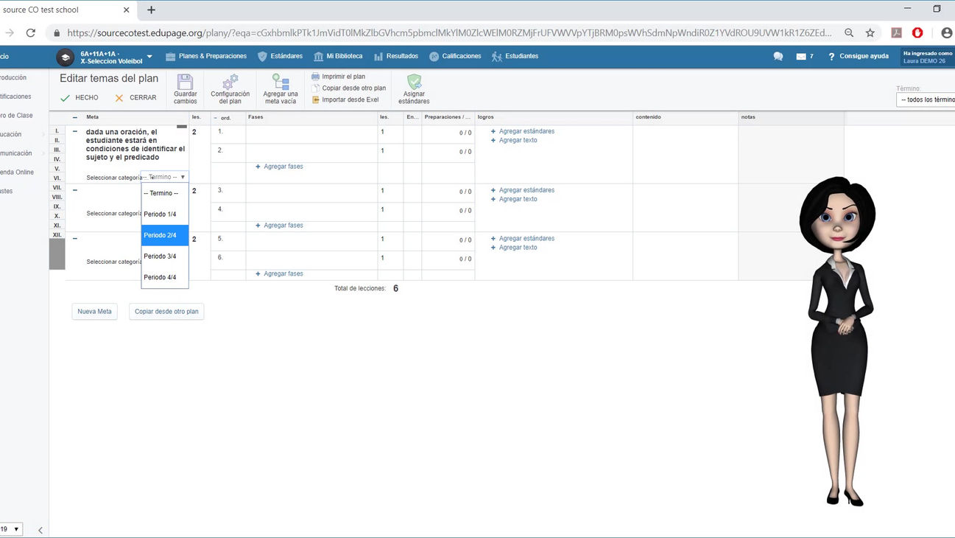Click the browser profile avatar icon
The height and width of the screenshot is (538, 955).
[947, 32]
